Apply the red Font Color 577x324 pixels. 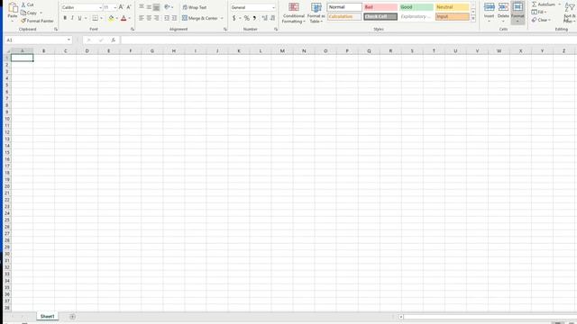tap(124, 18)
